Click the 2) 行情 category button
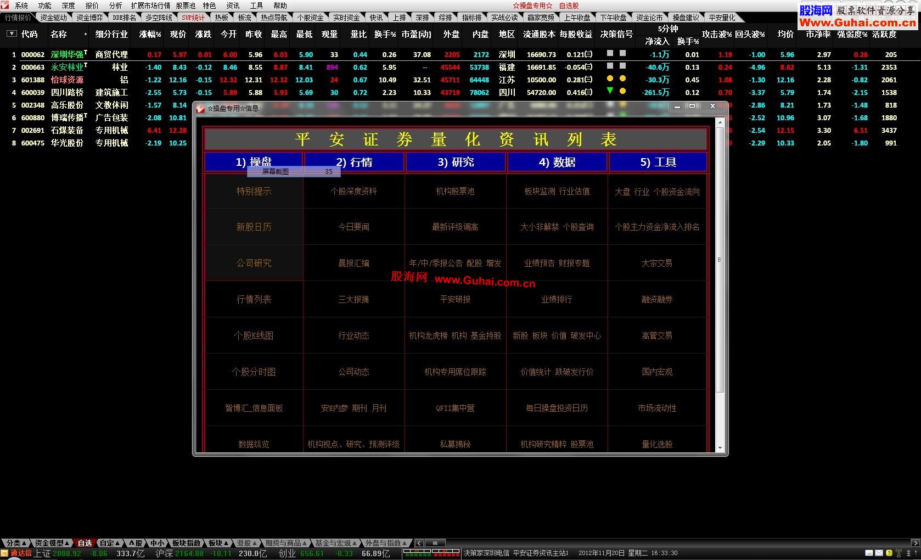Viewport: 921px width, 560px height. point(354,162)
